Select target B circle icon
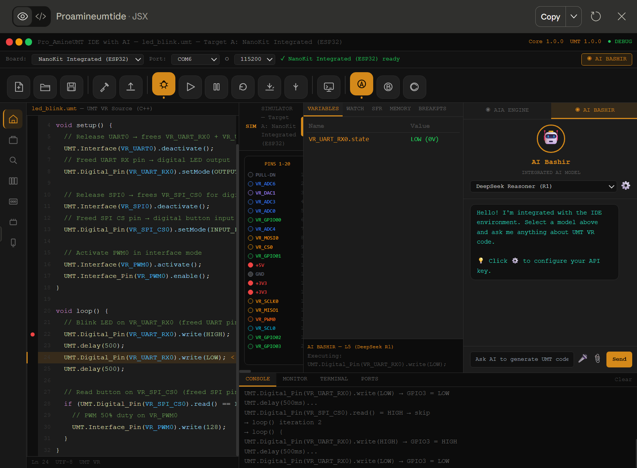Viewport: 637px width, 468px height. tap(388, 87)
